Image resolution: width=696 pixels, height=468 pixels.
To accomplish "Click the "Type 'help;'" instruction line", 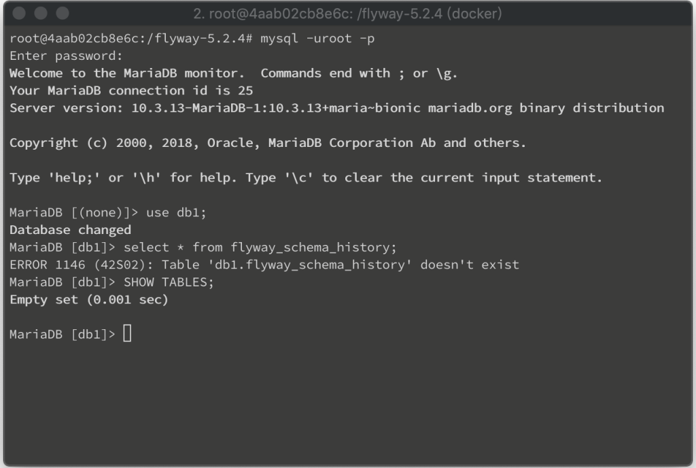I will [x=306, y=178].
